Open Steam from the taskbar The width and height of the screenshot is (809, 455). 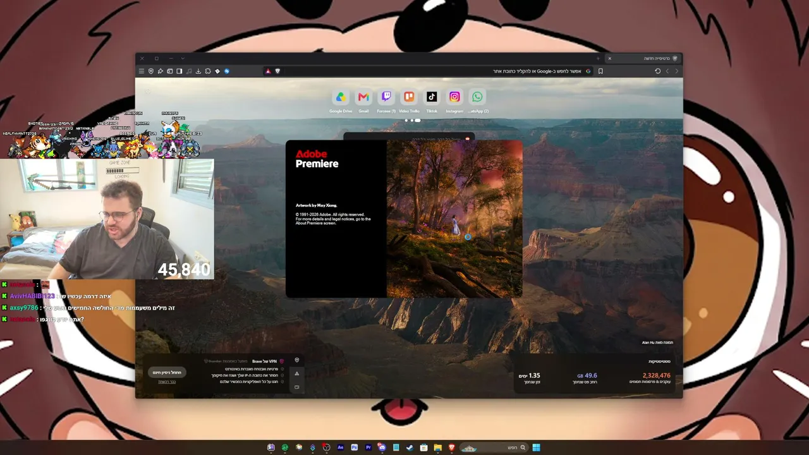[410, 447]
